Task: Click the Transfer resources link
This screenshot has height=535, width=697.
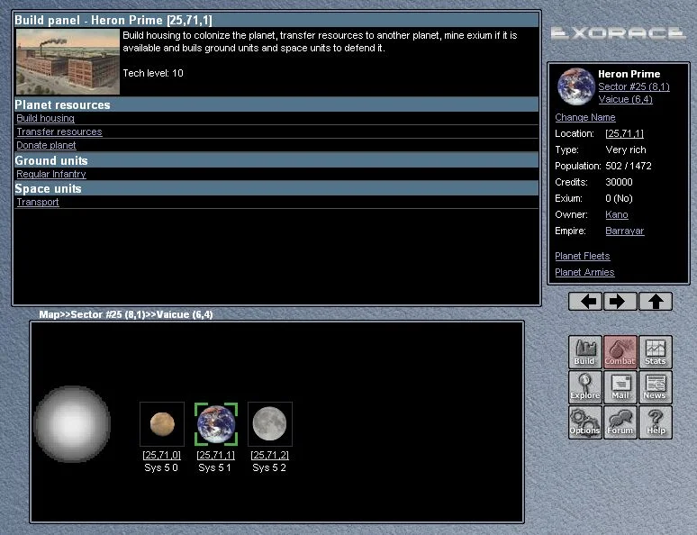Action: tap(59, 132)
